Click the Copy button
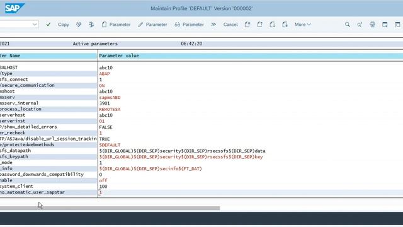Screen dimensions: 403x227 tap(64, 25)
